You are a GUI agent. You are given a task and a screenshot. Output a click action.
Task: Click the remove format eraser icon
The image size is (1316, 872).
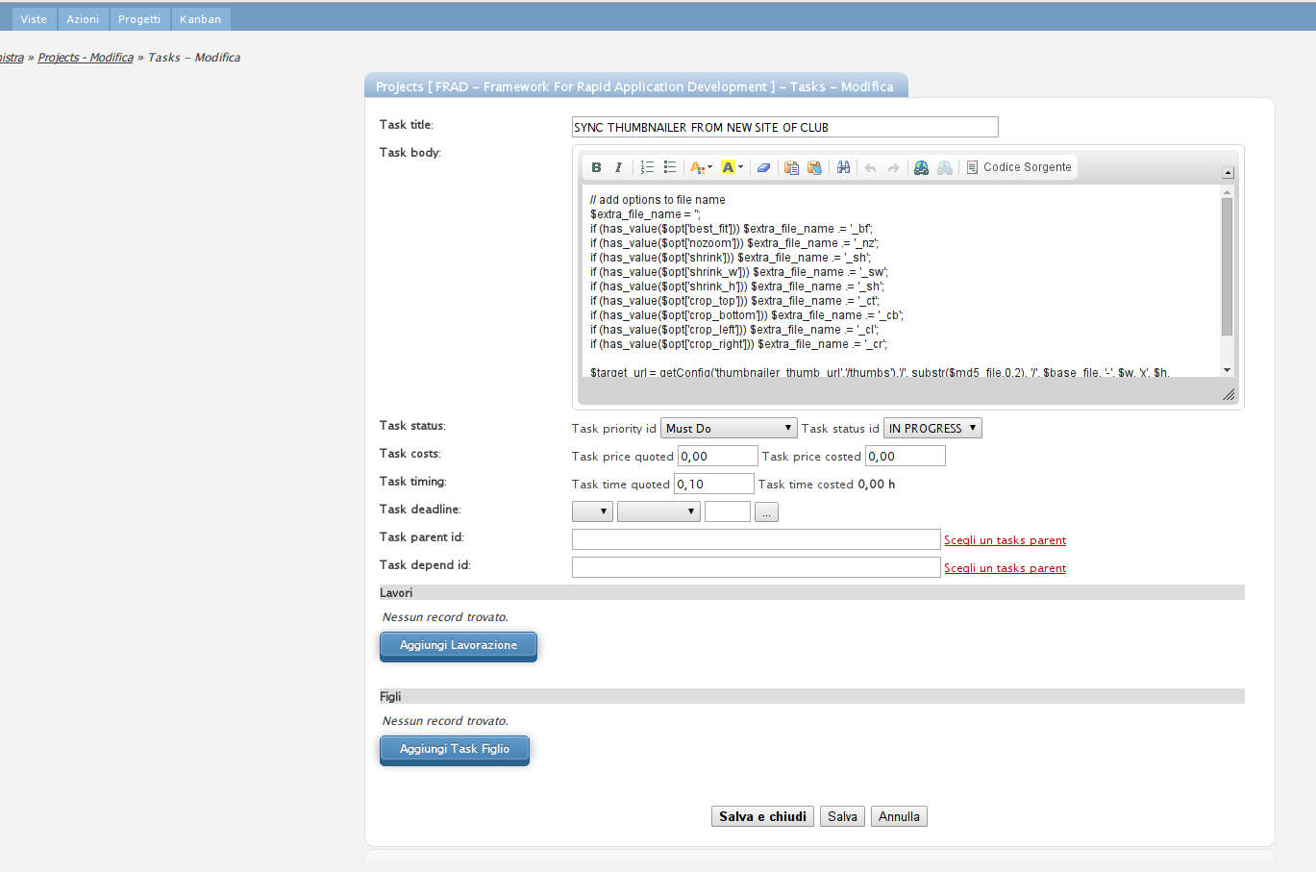point(763,167)
